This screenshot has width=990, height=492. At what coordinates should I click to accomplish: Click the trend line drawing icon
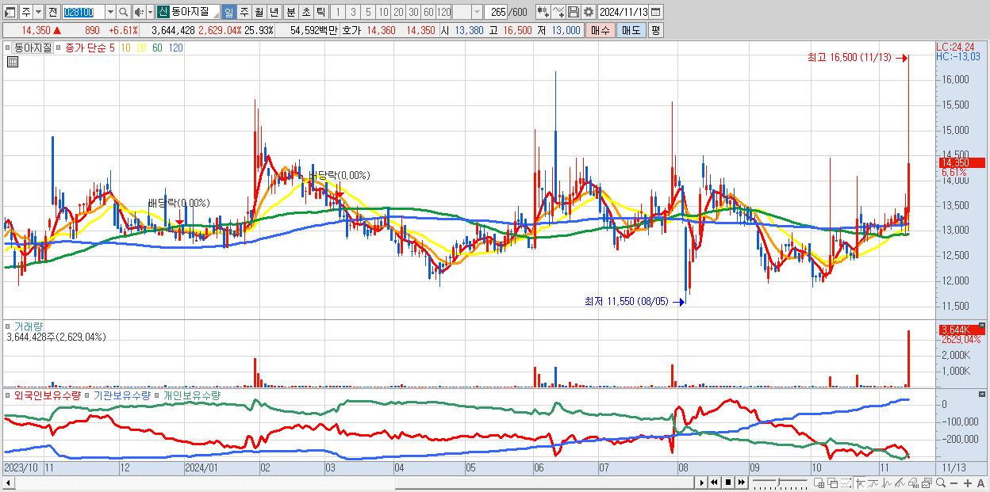(x=873, y=482)
